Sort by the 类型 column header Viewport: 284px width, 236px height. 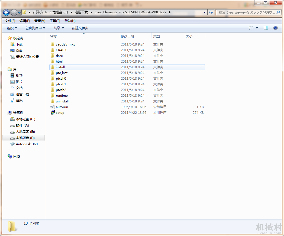click(168, 36)
